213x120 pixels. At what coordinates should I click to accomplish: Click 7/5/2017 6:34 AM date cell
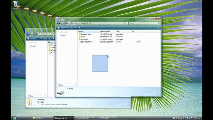tap(106, 37)
